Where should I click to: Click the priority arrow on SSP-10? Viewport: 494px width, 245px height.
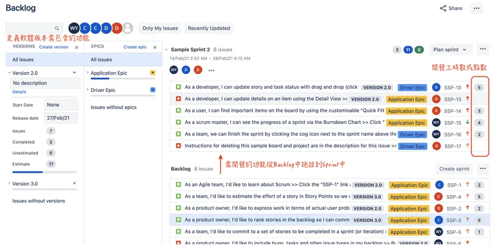point(467,87)
